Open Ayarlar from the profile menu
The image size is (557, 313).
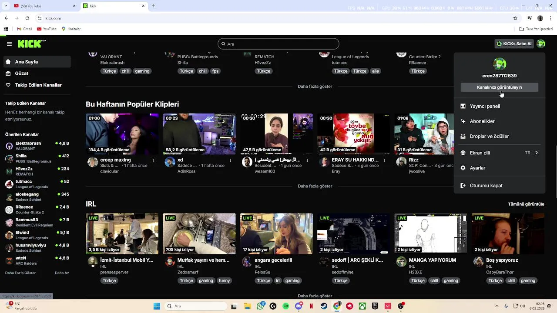click(500, 168)
